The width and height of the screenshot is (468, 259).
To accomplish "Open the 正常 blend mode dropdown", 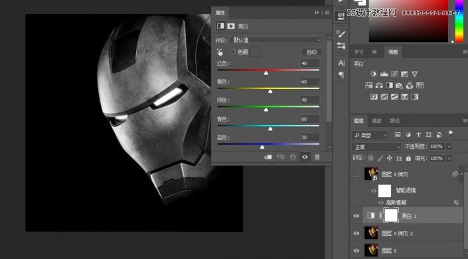I will point(376,147).
